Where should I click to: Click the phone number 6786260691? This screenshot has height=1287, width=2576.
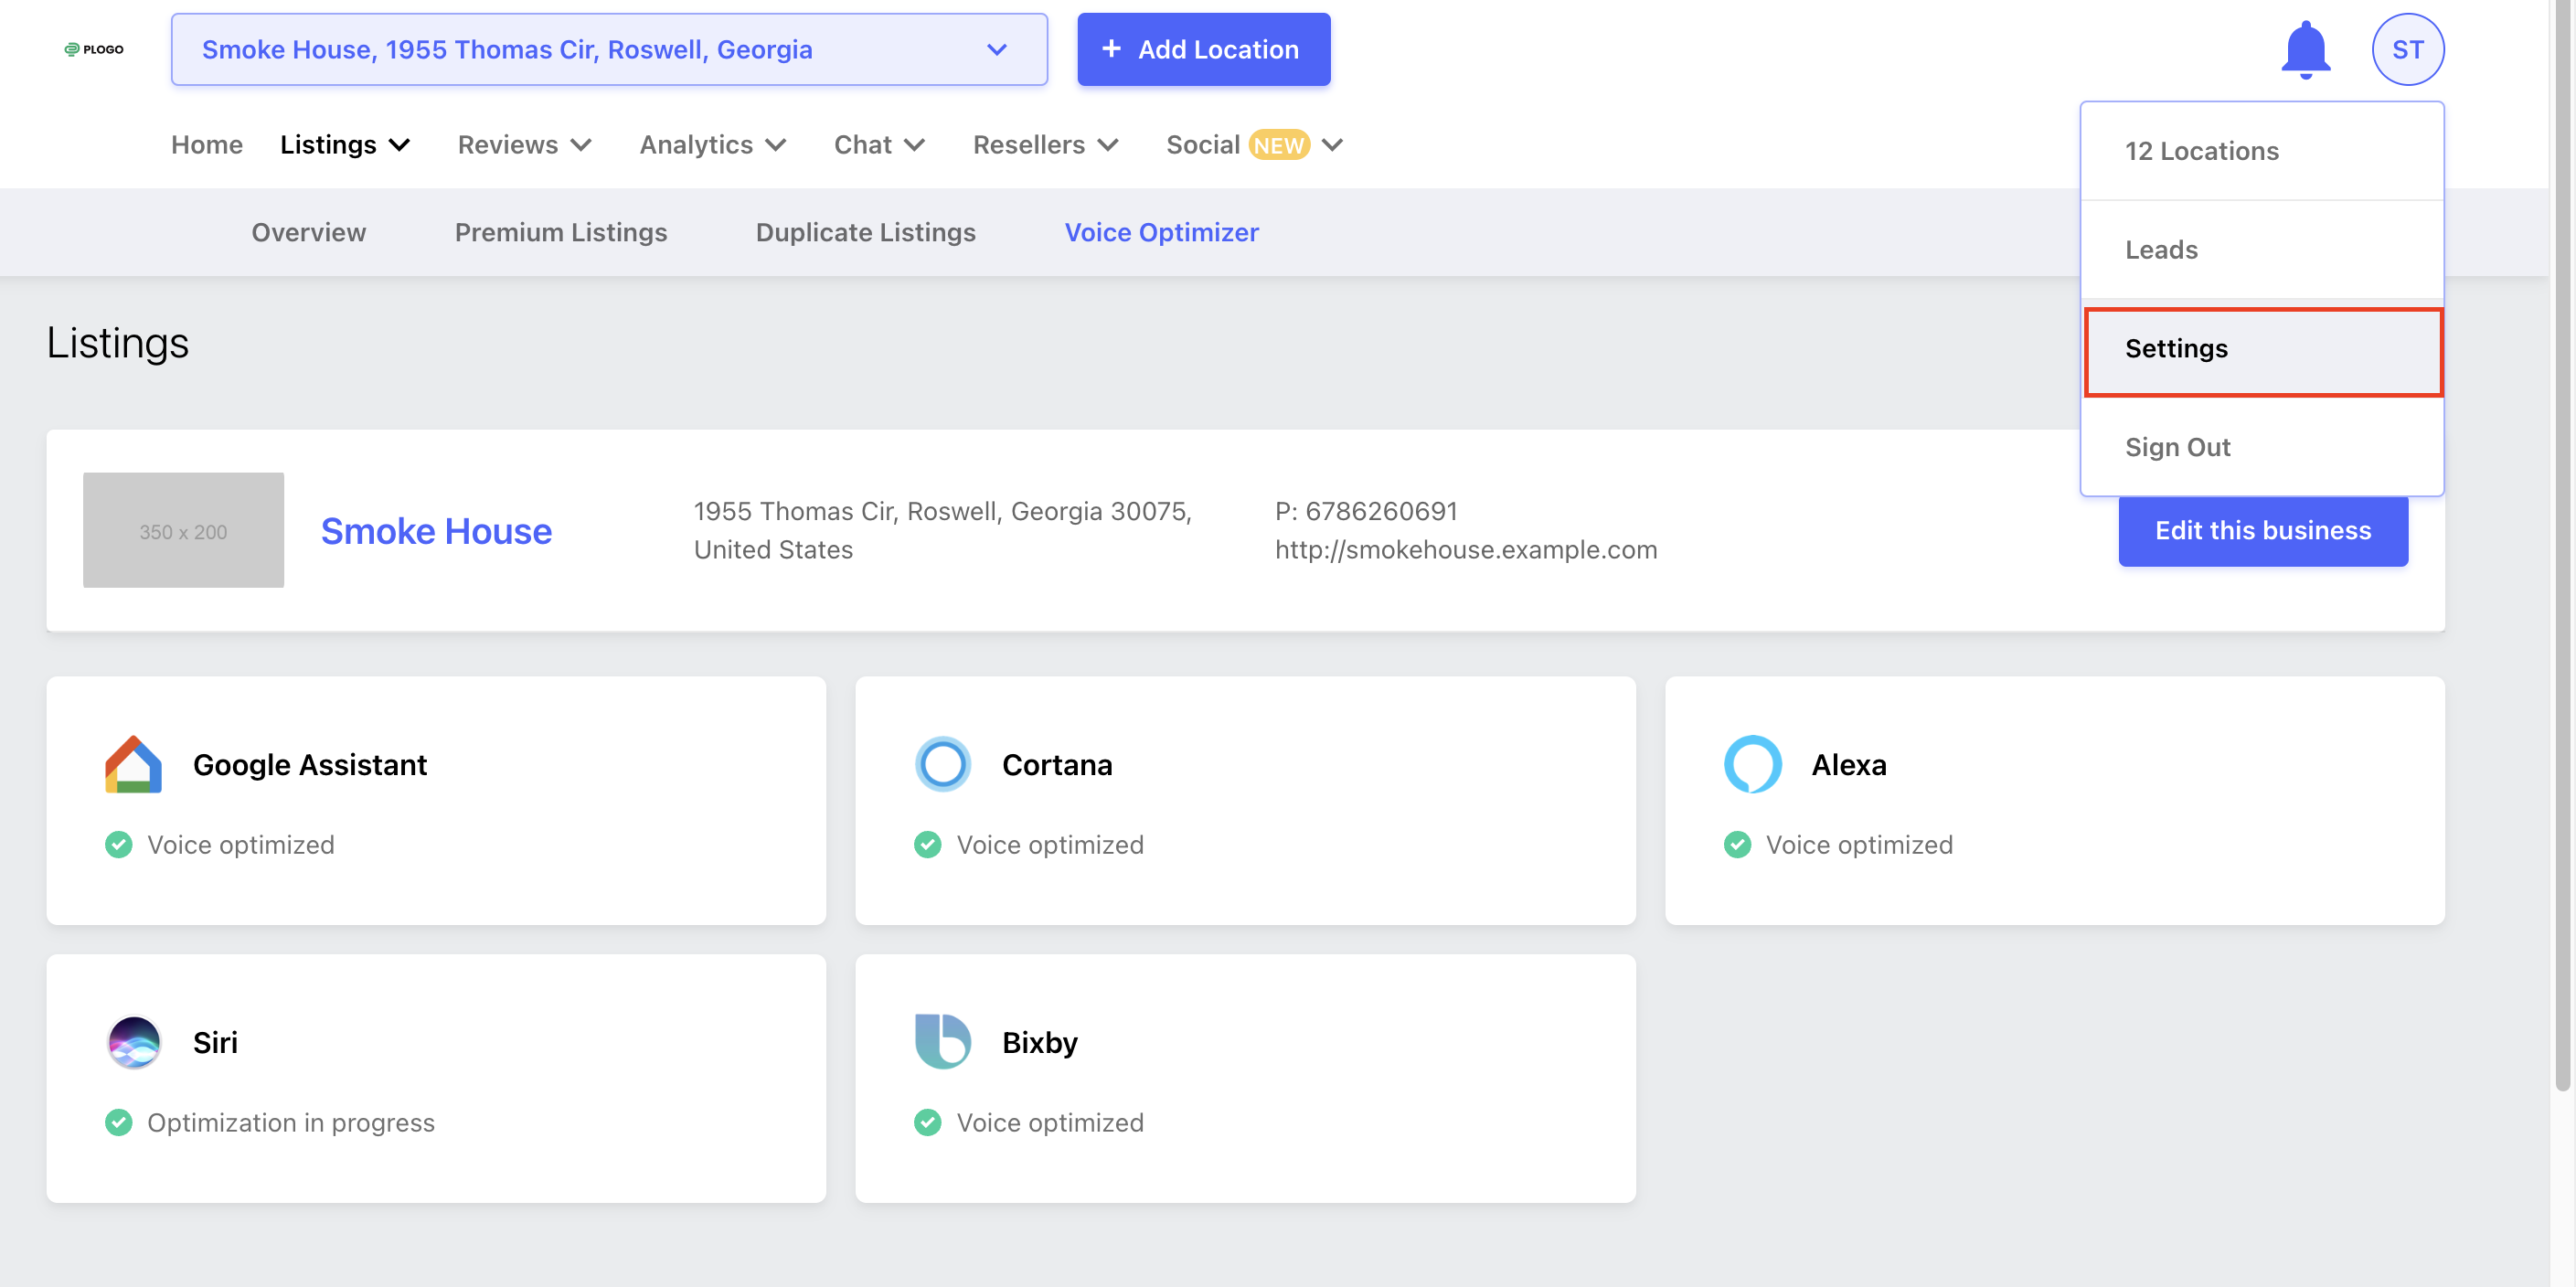(x=1381, y=511)
